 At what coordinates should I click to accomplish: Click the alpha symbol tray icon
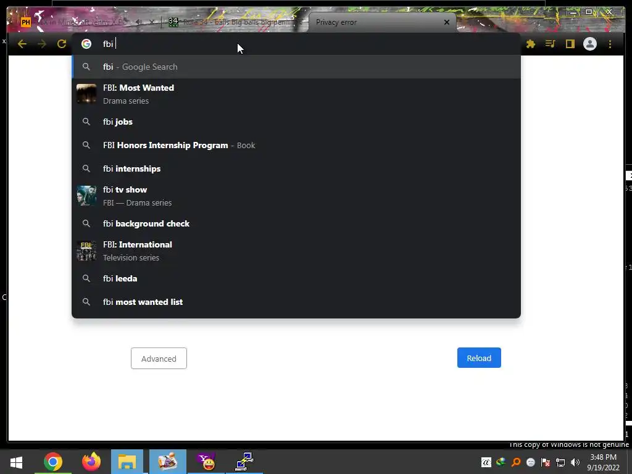coord(486,462)
